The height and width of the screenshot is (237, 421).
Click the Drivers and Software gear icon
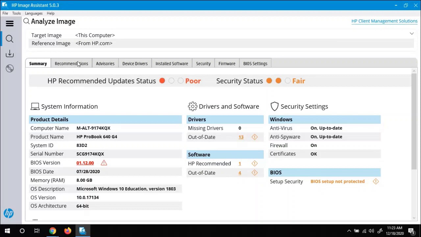click(x=192, y=106)
